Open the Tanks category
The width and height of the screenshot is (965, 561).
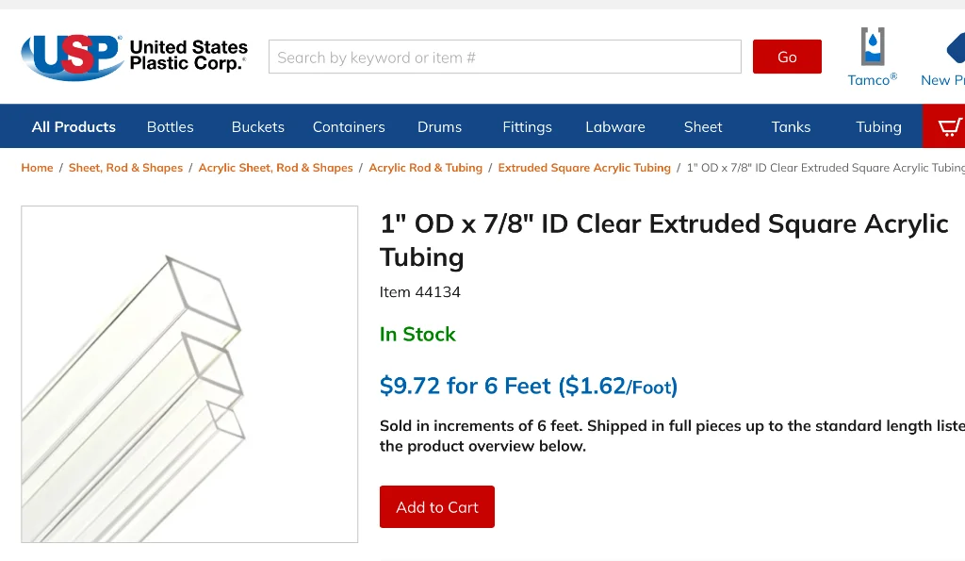(791, 126)
